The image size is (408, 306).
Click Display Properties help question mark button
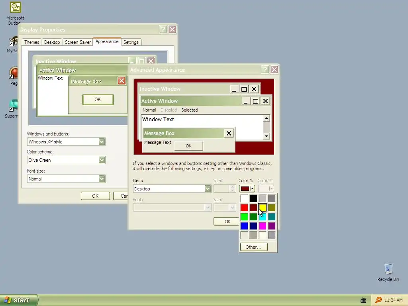click(x=163, y=29)
